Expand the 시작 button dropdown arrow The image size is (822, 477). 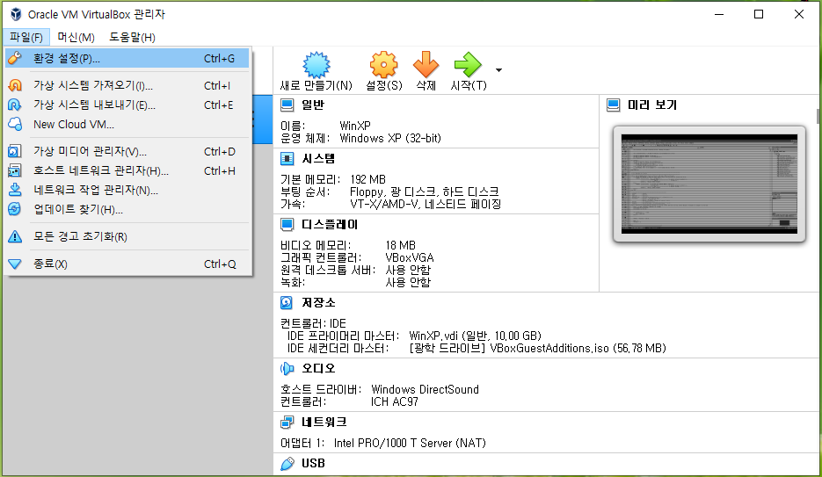pyautogui.click(x=498, y=70)
